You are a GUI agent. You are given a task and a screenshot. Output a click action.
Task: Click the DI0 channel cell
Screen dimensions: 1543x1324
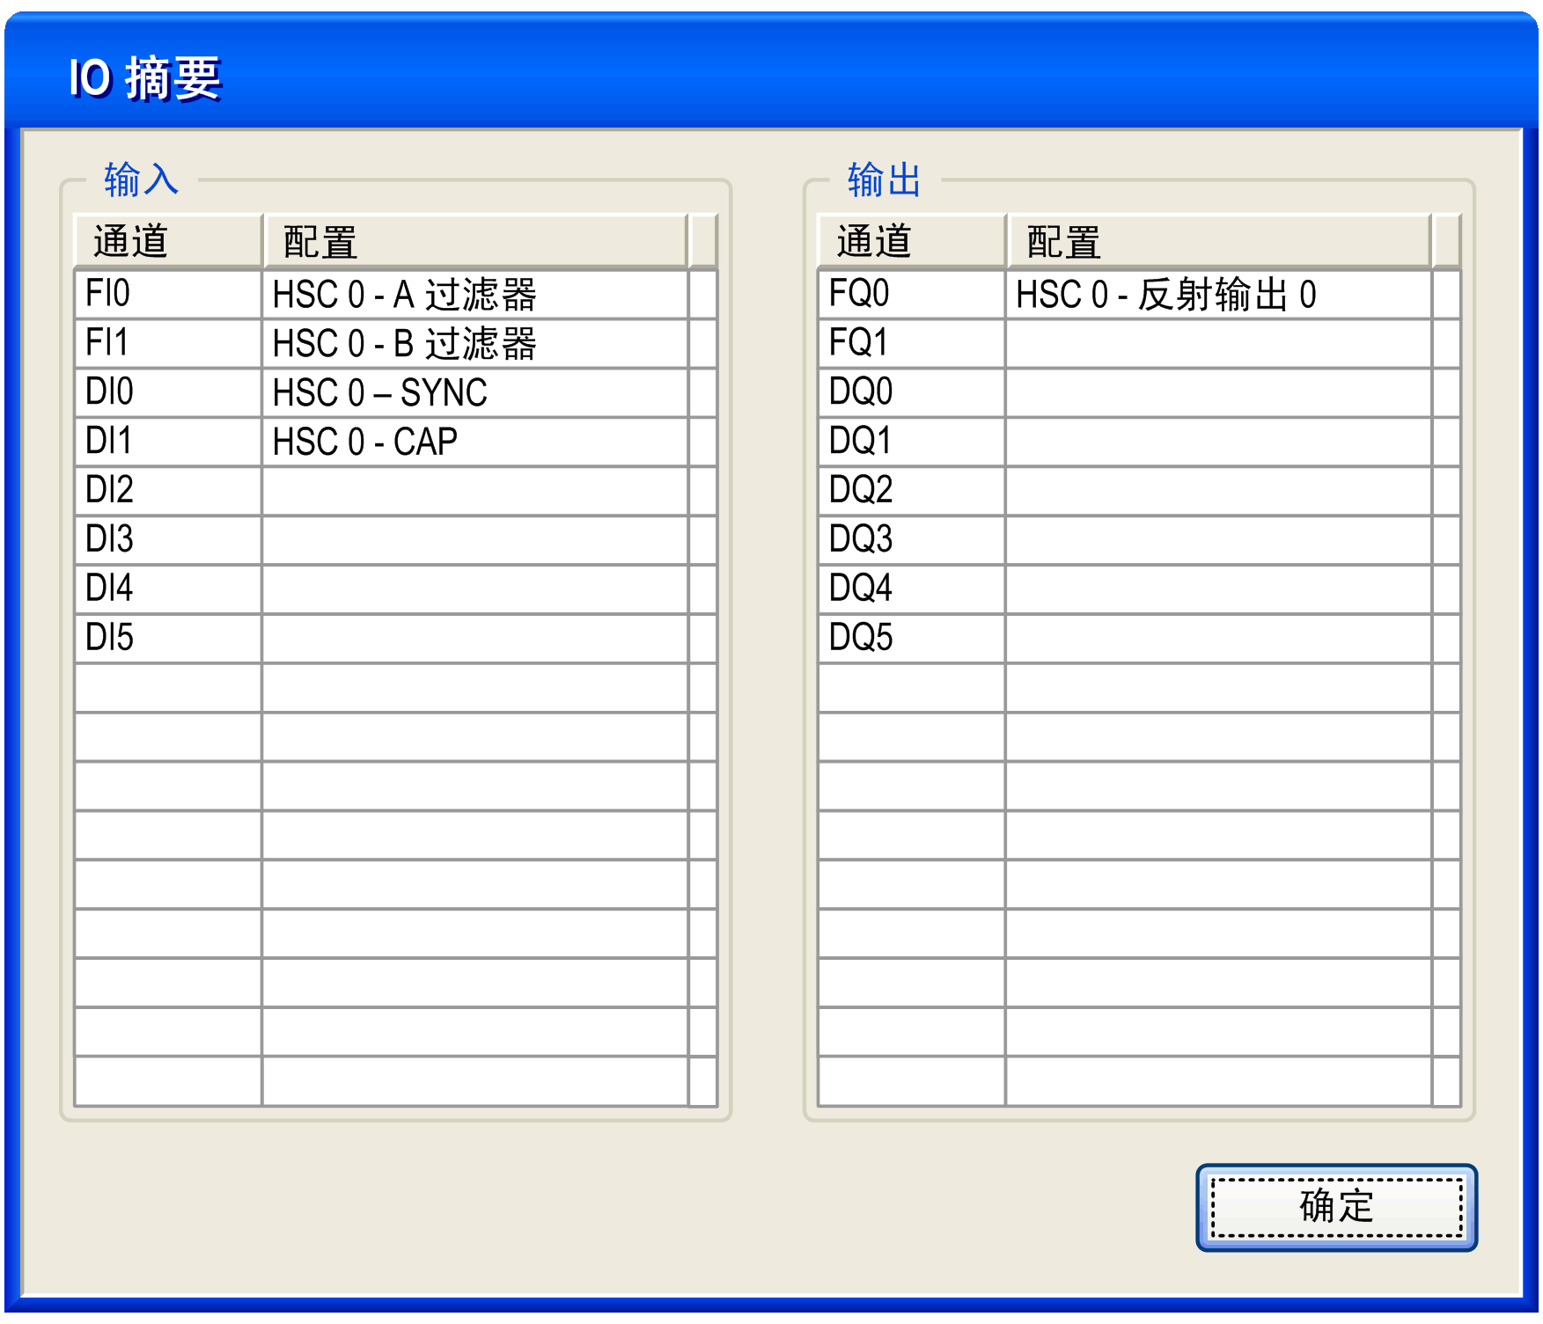(x=167, y=392)
